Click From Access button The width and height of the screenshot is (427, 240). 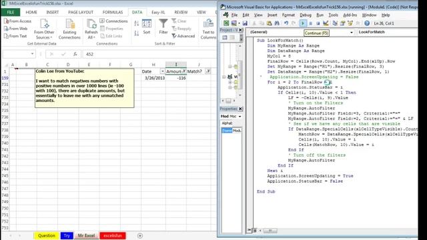tap(18, 21)
